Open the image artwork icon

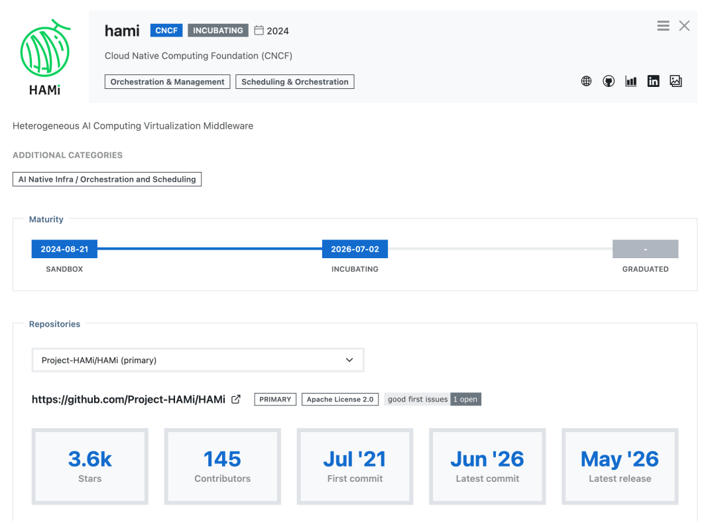(x=676, y=82)
